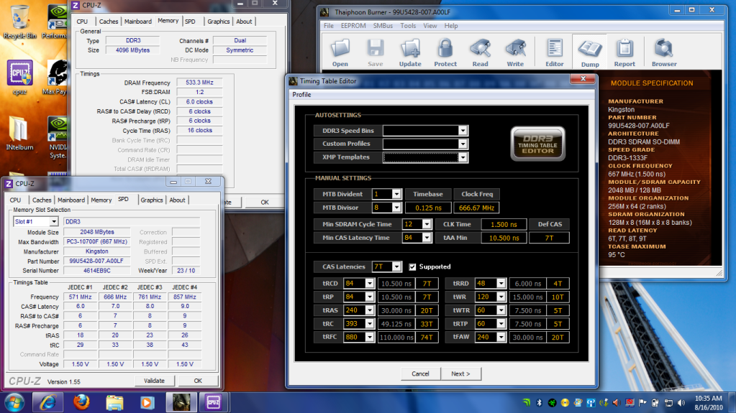The width and height of the screenshot is (736, 413).
Task: Open the SPD tab in the back CPU-Z window
Action: coord(190,22)
